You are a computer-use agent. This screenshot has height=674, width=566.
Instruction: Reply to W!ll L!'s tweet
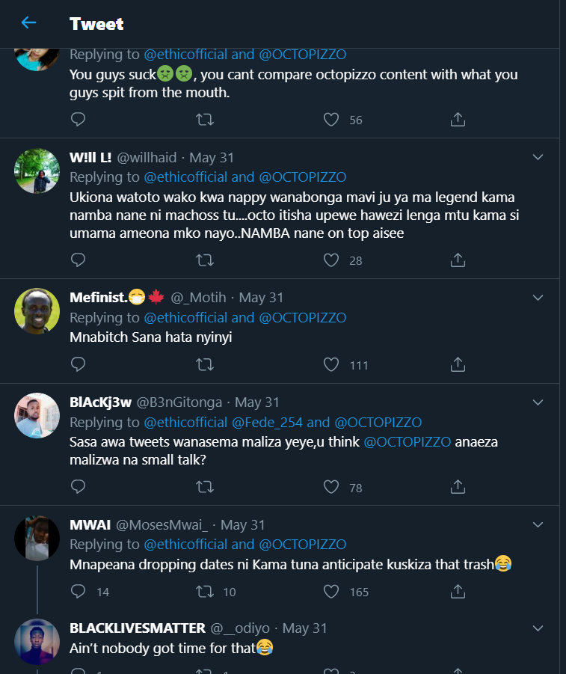[78, 260]
